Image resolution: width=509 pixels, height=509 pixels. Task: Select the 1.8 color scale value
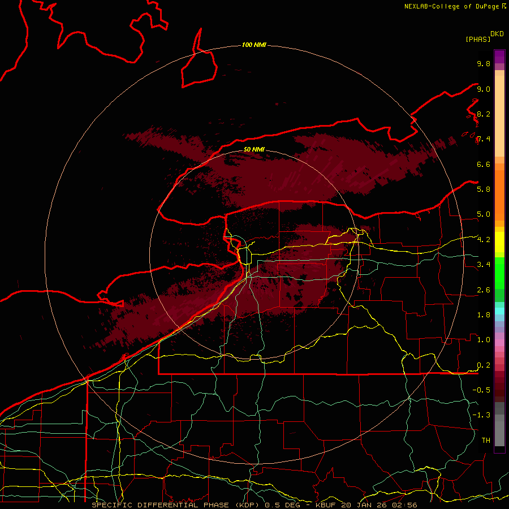pyautogui.click(x=484, y=314)
